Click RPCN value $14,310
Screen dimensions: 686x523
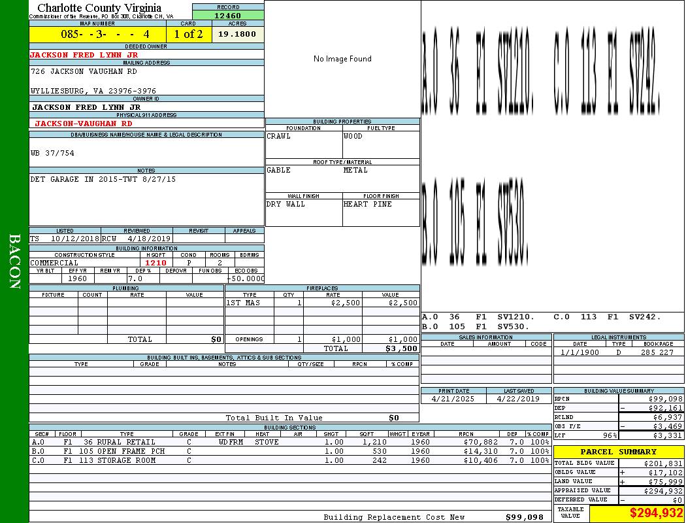481,451
